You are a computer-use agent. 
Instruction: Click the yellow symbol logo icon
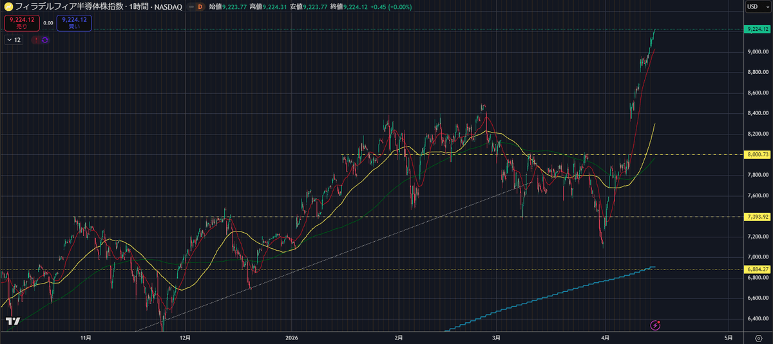8,6
